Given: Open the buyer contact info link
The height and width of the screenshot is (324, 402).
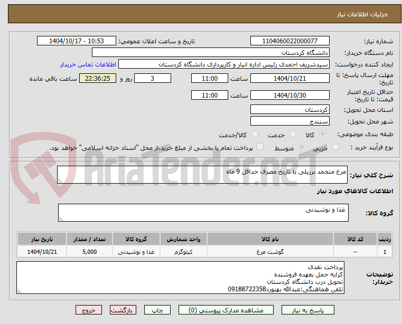Looking at the screenshot, I should click(88, 64).
